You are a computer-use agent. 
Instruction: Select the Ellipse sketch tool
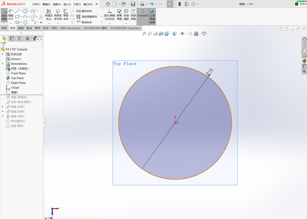point(33,17)
